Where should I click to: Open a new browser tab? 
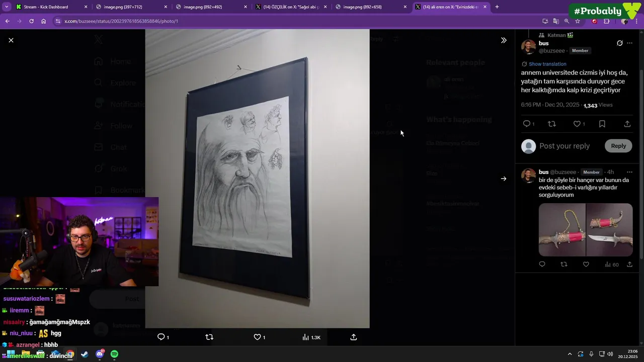coord(497,7)
